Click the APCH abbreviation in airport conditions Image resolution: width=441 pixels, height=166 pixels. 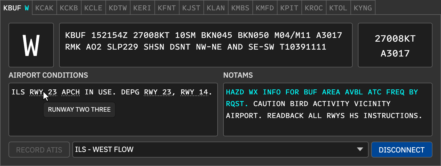pos(71,92)
